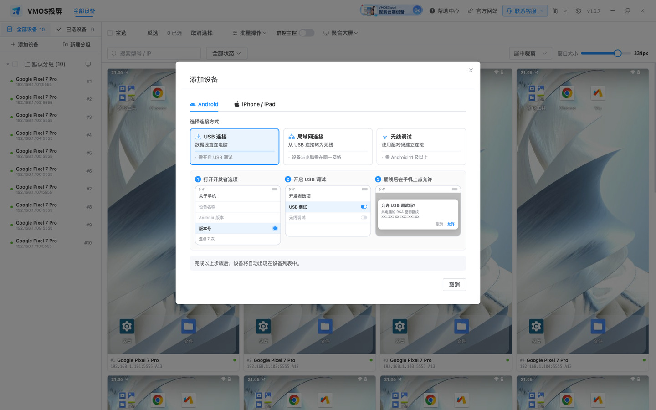Open 官方网站 official website link
This screenshot has width=656, height=410.
(x=482, y=11)
